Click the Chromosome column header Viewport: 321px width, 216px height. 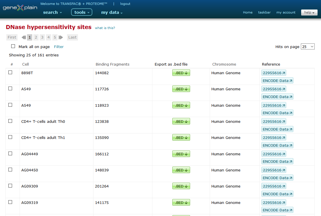224,64
